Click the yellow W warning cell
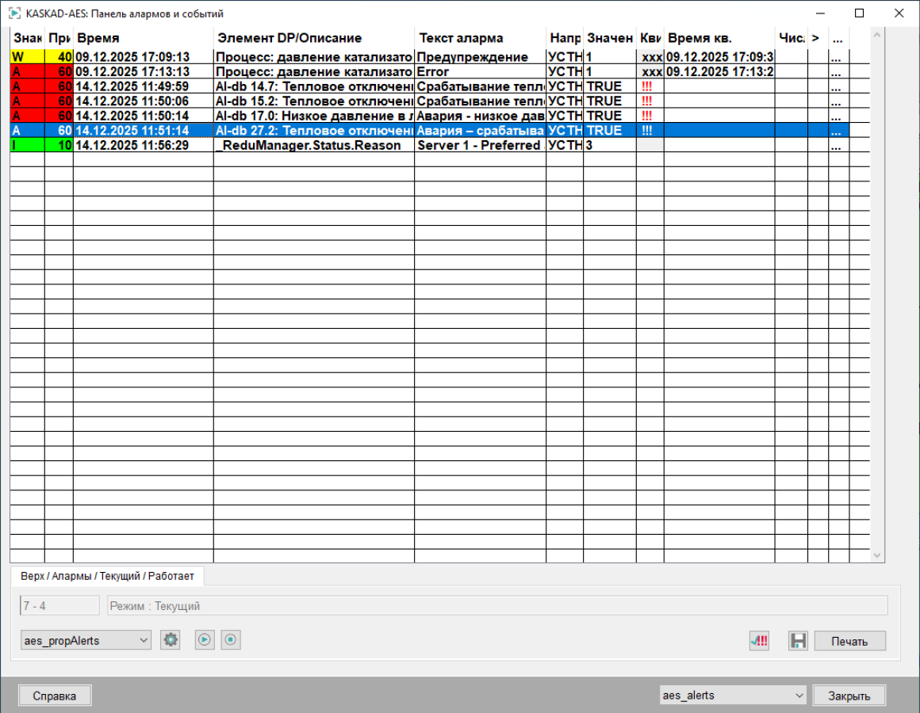The height and width of the screenshot is (713, 920). click(27, 57)
